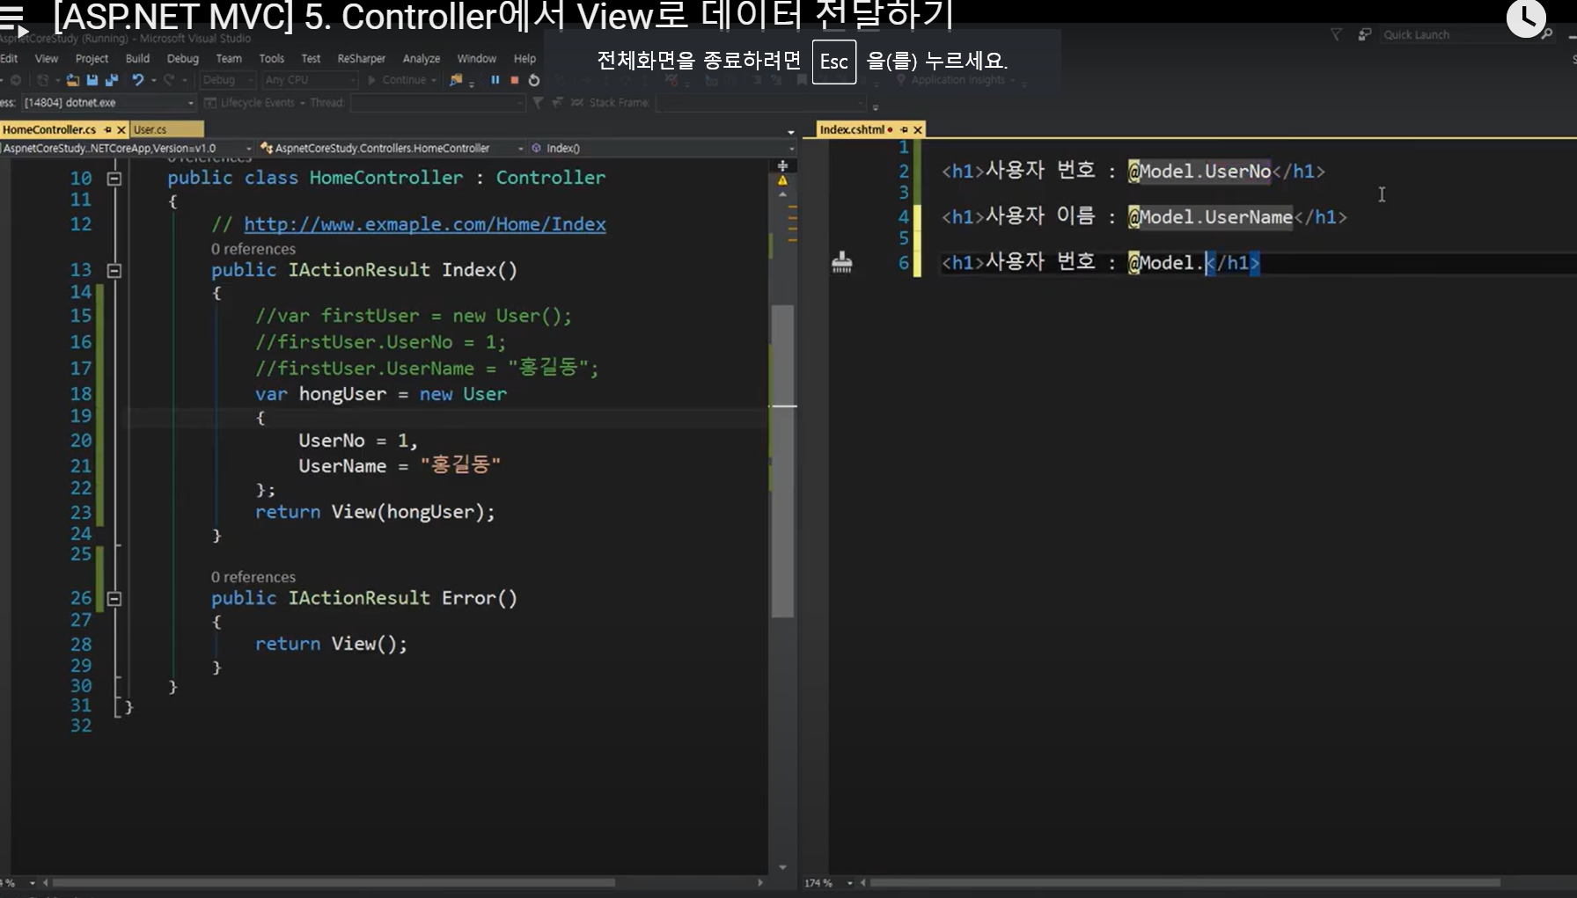
Task: Open the Team menu
Action: pyautogui.click(x=229, y=58)
